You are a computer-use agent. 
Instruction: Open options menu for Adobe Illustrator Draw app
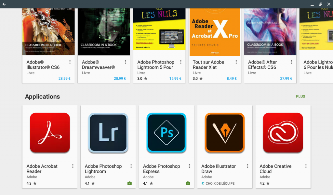click(247, 166)
